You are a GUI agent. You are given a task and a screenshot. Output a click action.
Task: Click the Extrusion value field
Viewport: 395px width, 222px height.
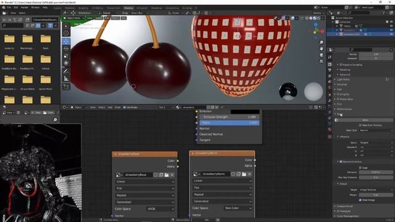click(376, 173)
